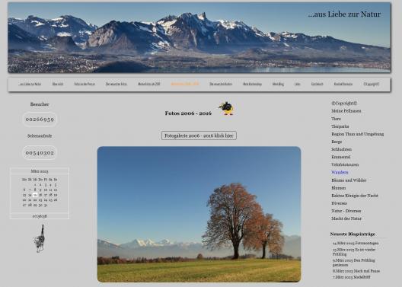Open the Mein Blog navigation item
Image resolution: width=402 pixels, height=287 pixels.
coord(278,84)
